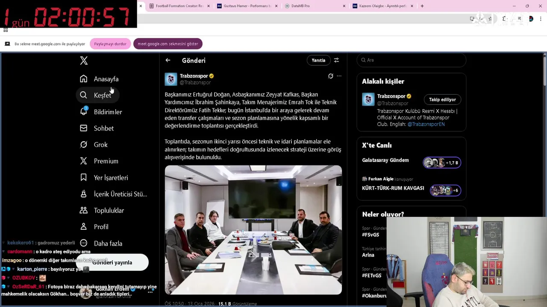Close the DataMB Pro tab
This screenshot has width=547, height=307.
(x=344, y=6)
